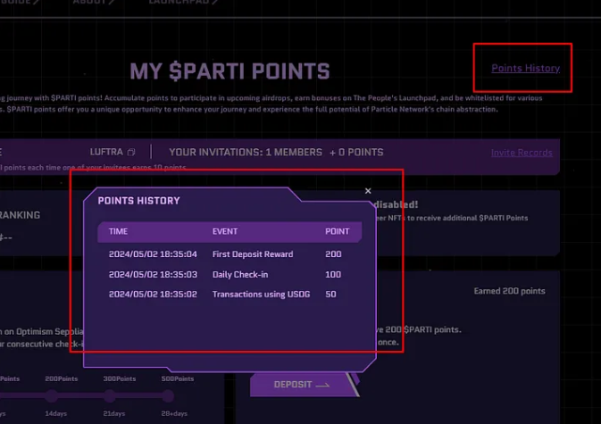Click the 2024/05/02 18:35:02 timestamp

click(153, 295)
